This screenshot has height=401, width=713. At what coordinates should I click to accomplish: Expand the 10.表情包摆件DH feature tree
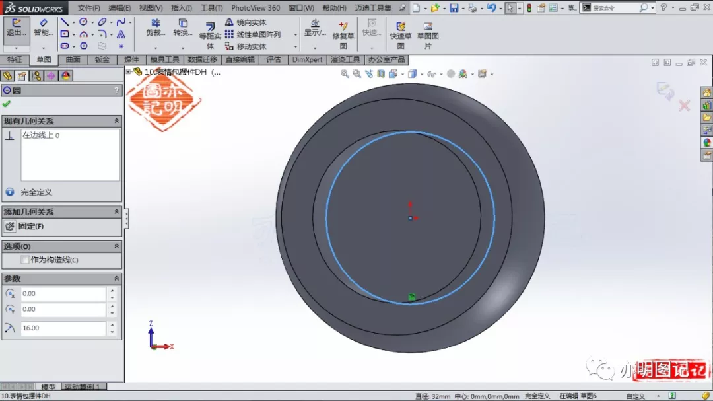click(x=128, y=72)
